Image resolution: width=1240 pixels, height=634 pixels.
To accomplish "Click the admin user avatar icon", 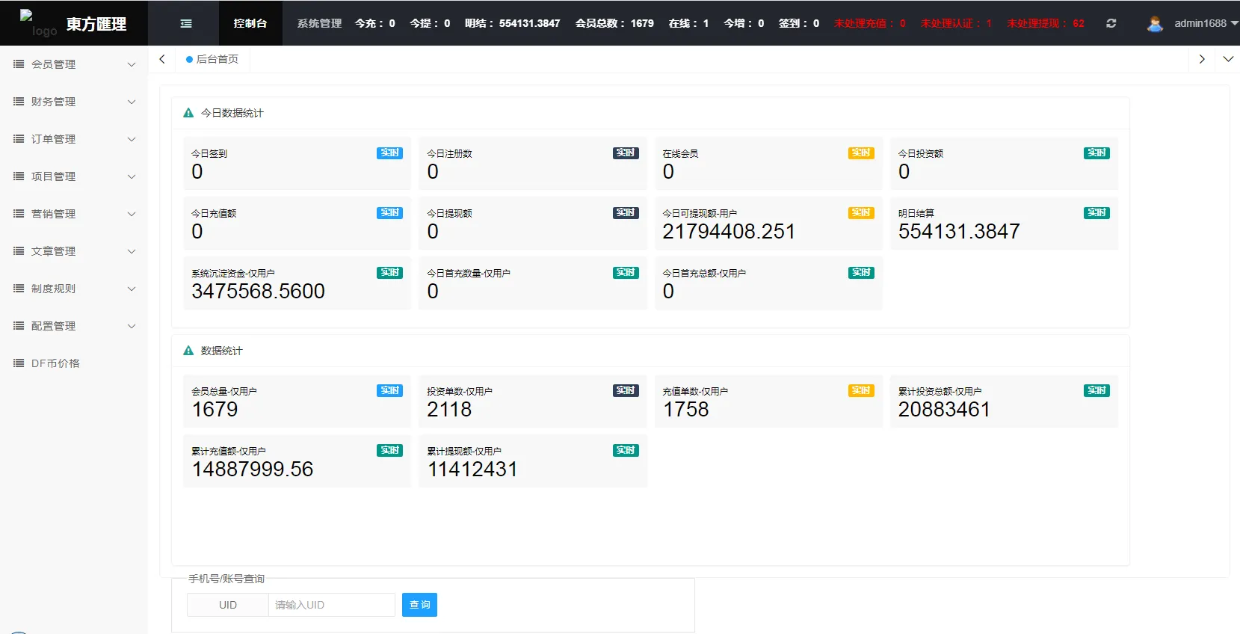I will [1155, 24].
